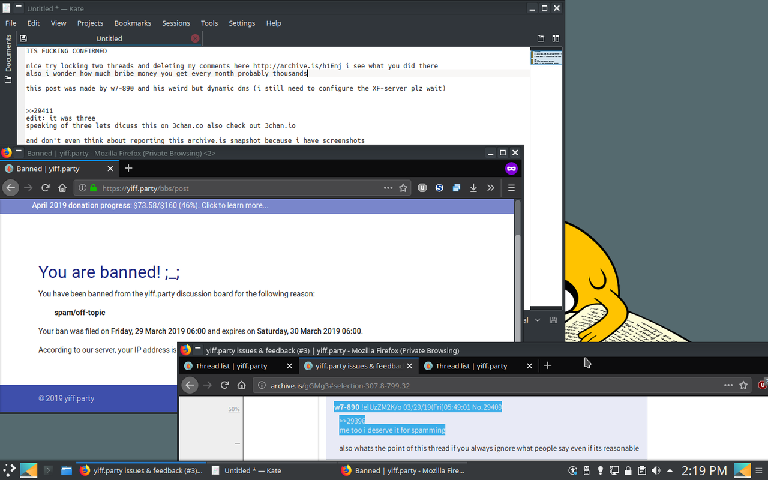
Task: Click '© 2019 yiff.party' footer text
Action: (66, 398)
